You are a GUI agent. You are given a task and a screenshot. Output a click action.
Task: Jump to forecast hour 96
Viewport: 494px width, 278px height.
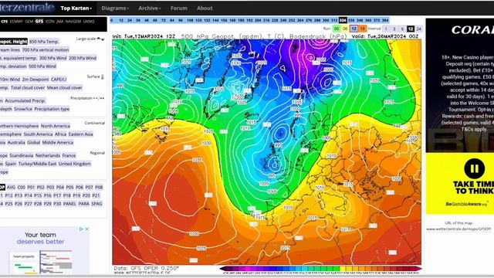[x=181, y=20]
